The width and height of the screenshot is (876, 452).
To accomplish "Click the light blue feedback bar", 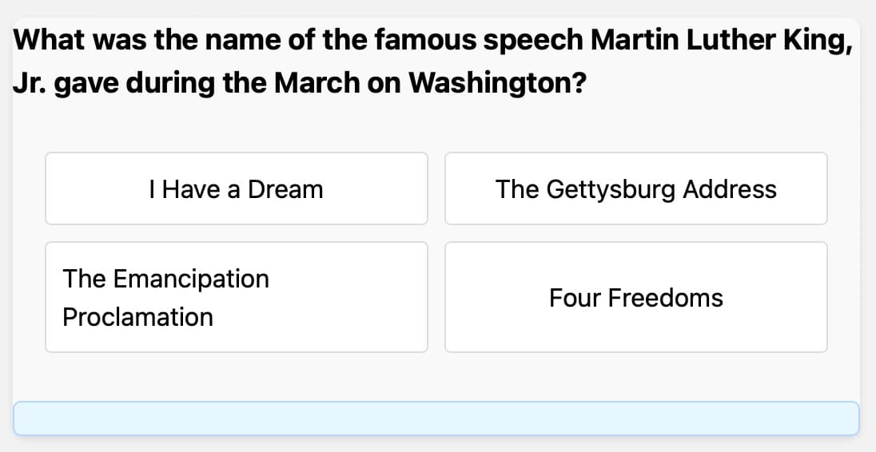I will pos(436,418).
